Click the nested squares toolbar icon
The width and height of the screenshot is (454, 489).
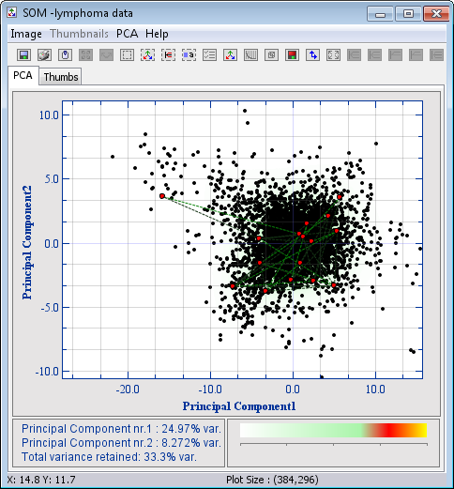pos(271,55)
